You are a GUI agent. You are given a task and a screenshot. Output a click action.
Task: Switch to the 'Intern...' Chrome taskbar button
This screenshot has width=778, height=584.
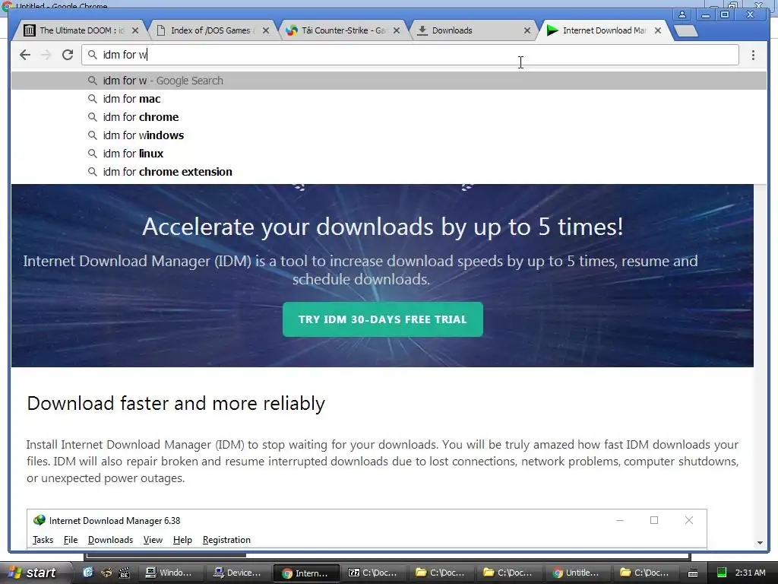306,573
